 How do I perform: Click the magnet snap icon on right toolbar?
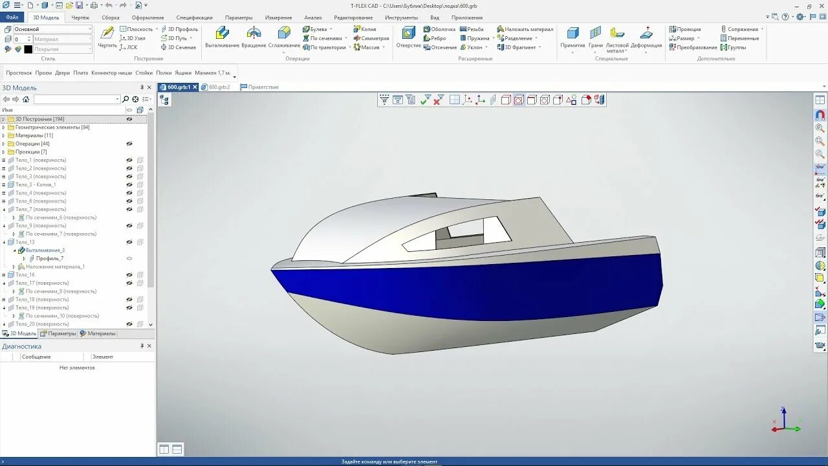click(820, 115)
